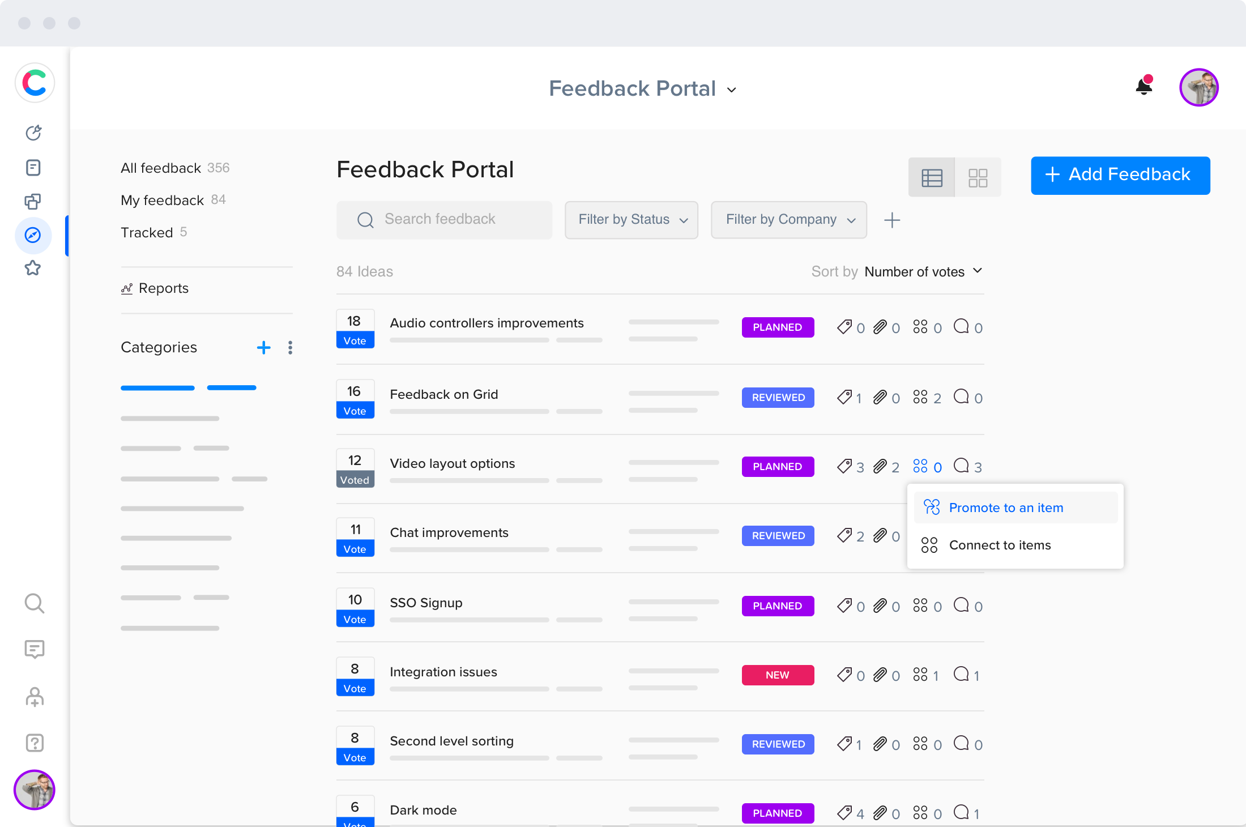Click the star favorites sidebar icon
The width and height of the screenshot is (1246, 827).
point(33,268)
